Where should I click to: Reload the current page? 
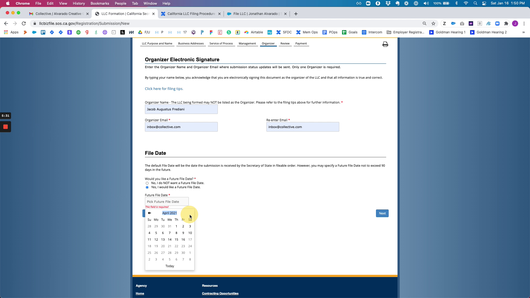[x=24, y=23]
